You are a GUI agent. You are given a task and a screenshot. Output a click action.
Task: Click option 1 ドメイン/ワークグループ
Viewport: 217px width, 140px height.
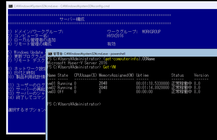36,32
